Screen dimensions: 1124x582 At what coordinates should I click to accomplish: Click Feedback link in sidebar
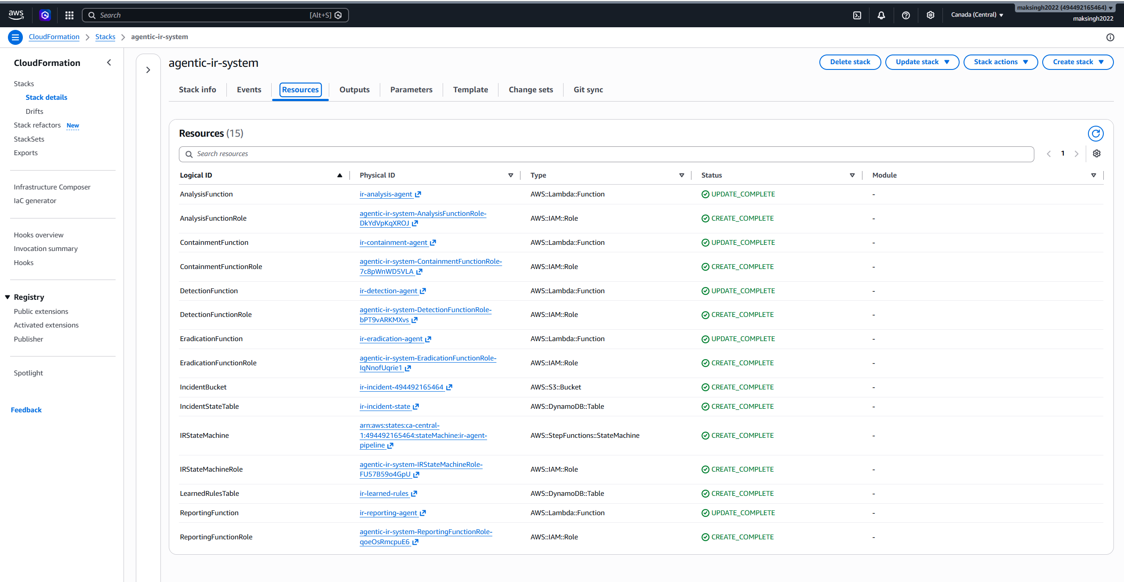point(26,410)
